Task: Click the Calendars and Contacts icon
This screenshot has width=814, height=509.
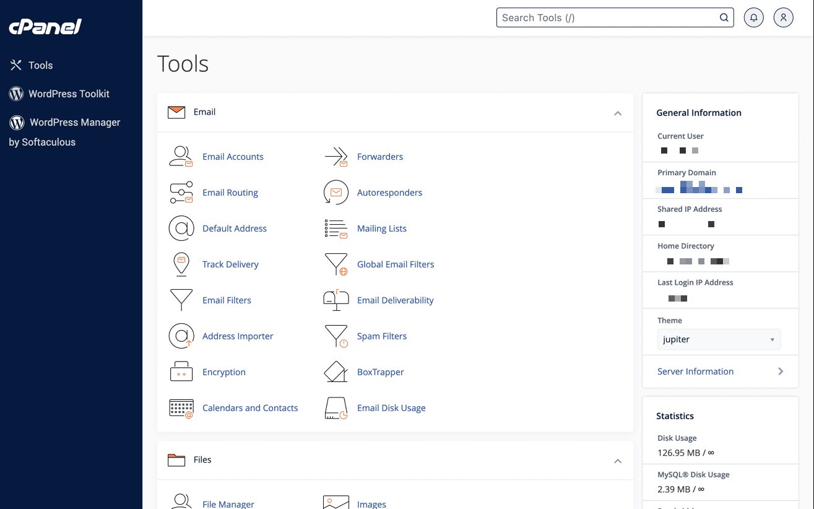Action: (181, 408)
